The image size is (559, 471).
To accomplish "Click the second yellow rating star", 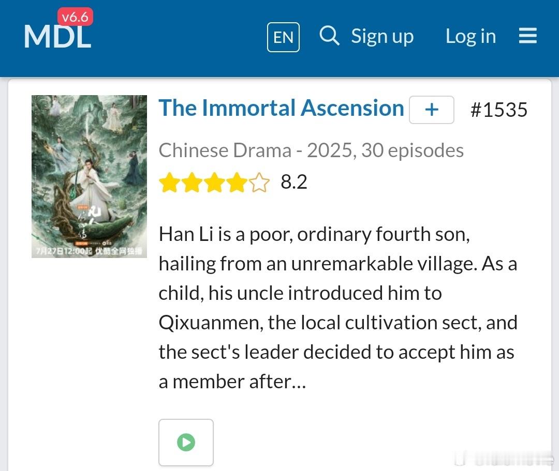I will [x=192, y=183].
